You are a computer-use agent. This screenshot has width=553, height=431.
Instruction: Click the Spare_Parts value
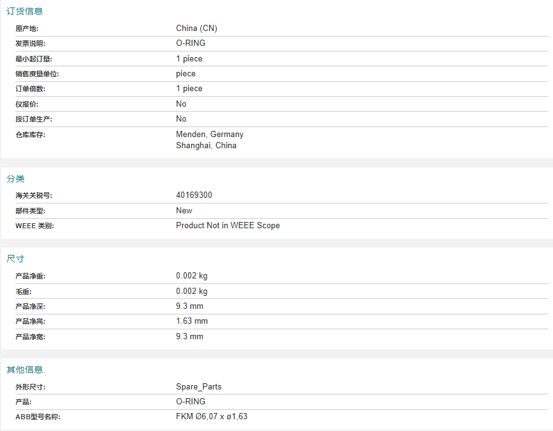[199, 386]
